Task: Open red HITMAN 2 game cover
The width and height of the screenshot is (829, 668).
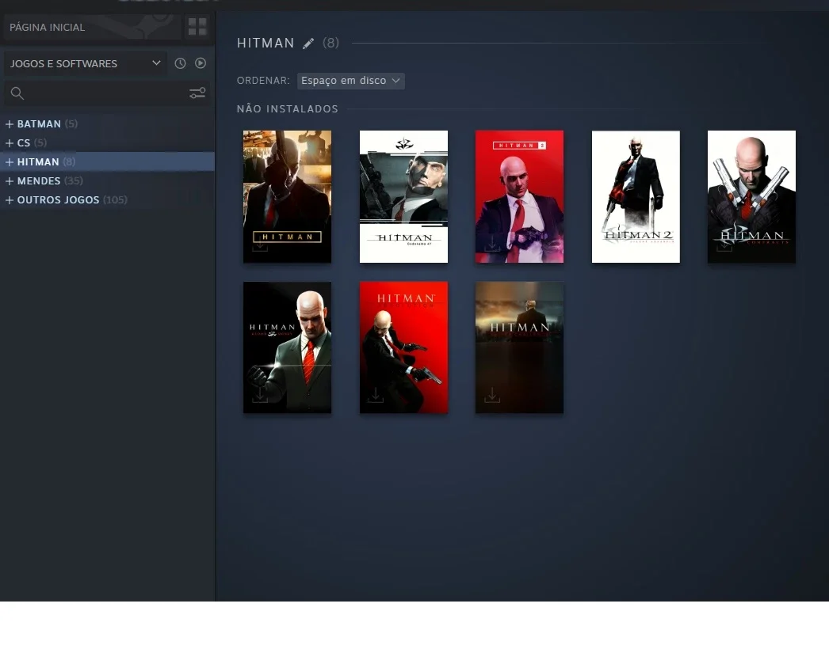Action: [519, 196]
